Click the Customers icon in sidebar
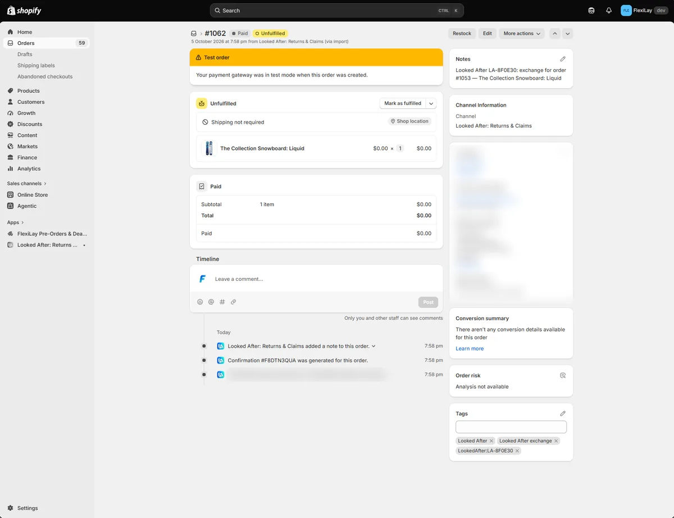This screenshot has width=674, height=518. click(x=11, y=102)
